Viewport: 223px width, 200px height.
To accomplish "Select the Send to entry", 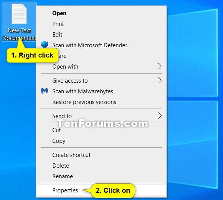I will tap(102, 116).
